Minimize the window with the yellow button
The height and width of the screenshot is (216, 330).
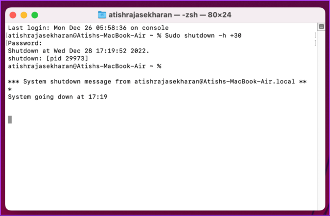pos(24,15)
